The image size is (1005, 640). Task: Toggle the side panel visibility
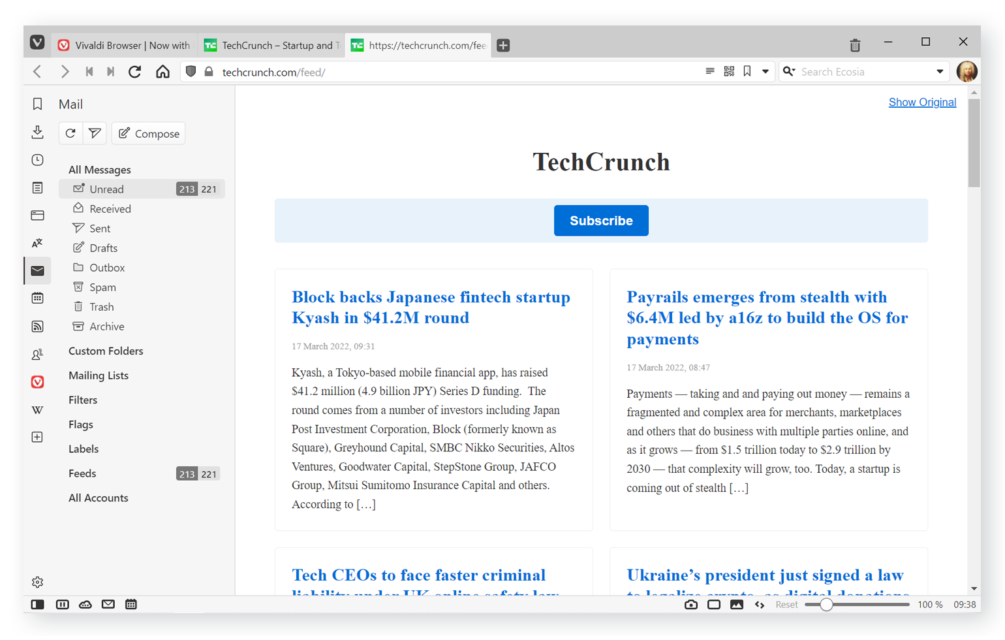(x=37, y=605)
